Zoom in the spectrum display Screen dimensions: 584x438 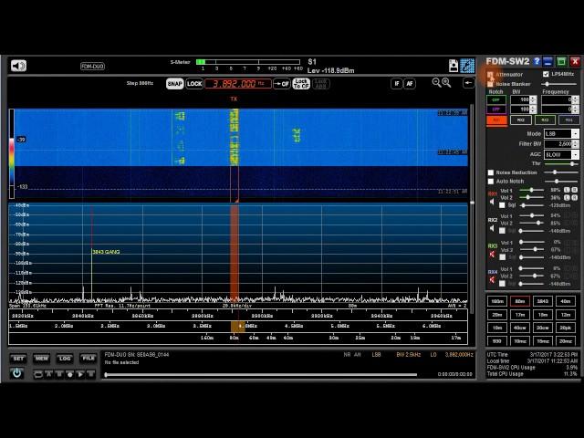[446, 83]
